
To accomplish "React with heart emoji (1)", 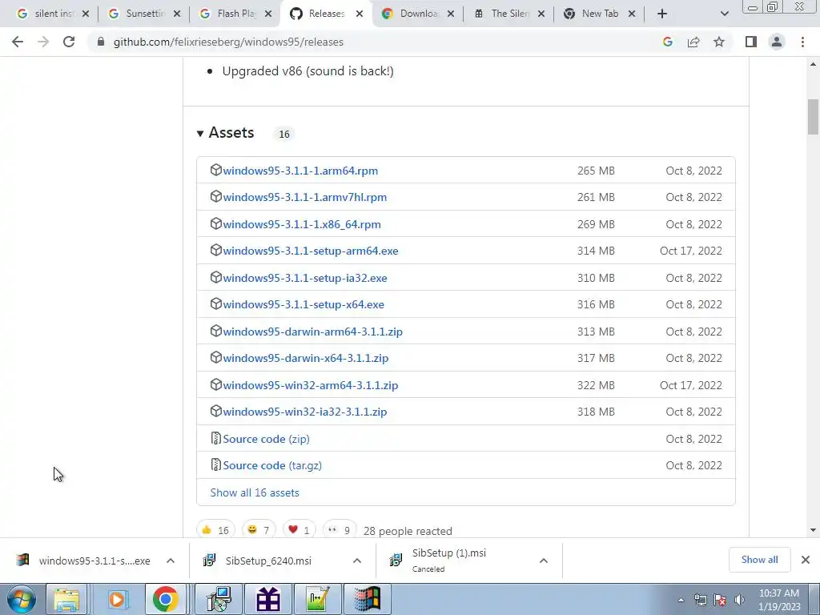I will pyautogui.click(x=299, y=530).
